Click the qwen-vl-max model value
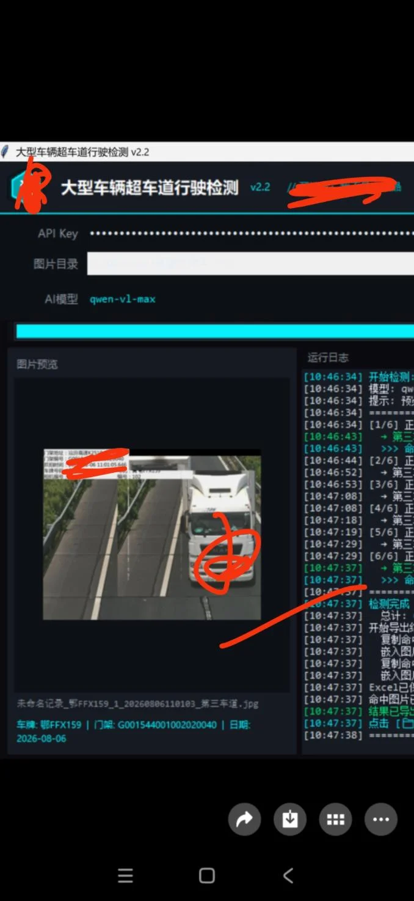This screenshot has height=901, width=414. pyautogui.click(x=123, y=299)
